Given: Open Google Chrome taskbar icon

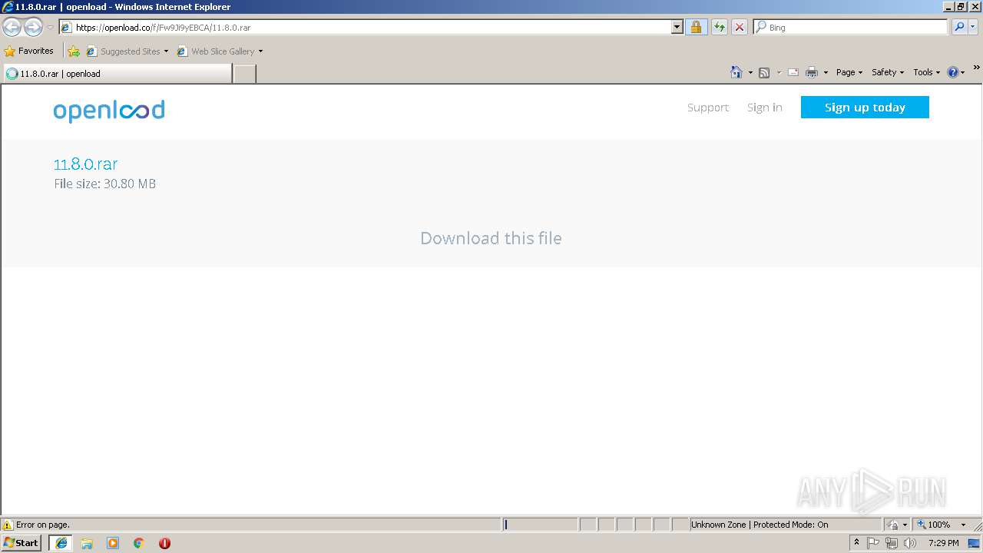Looking at the screenshot, I should coord(139,543).
